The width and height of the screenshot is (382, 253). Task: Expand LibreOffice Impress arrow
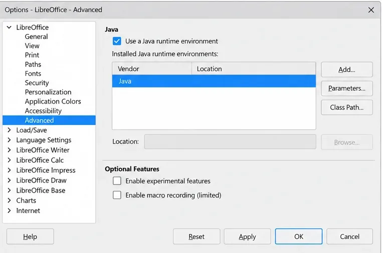click(9, 170)
